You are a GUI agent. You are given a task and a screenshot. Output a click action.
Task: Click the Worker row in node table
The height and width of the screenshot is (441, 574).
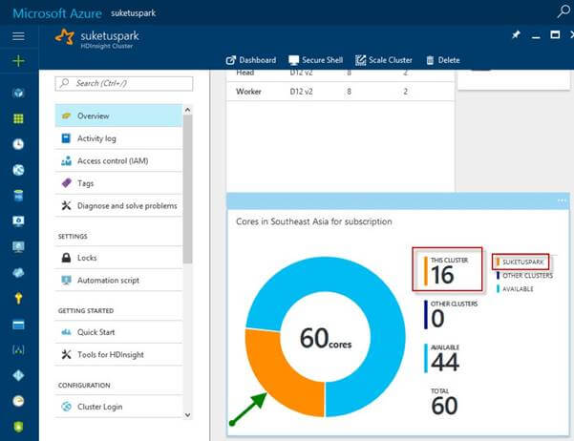click(x=340, y=92)
